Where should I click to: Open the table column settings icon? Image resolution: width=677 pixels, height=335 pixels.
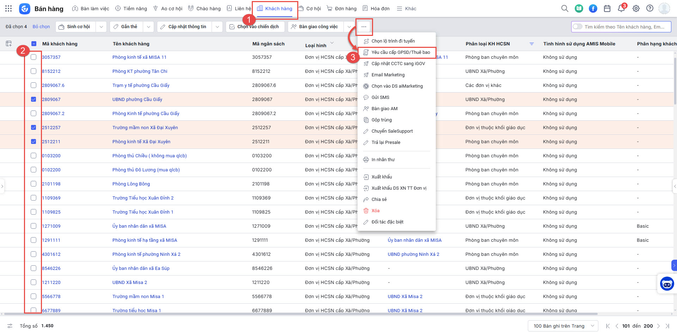[x=9, y=44]
